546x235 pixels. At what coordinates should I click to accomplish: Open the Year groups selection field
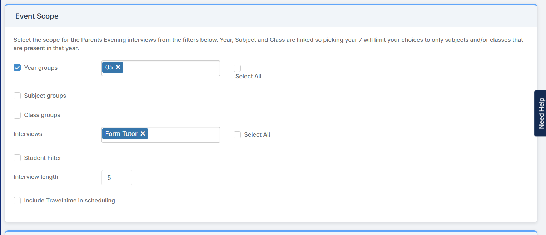click(172, 68)
